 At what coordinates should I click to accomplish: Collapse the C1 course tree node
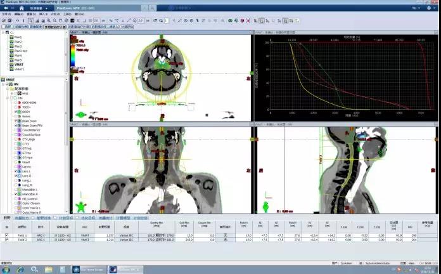[4, 32]
